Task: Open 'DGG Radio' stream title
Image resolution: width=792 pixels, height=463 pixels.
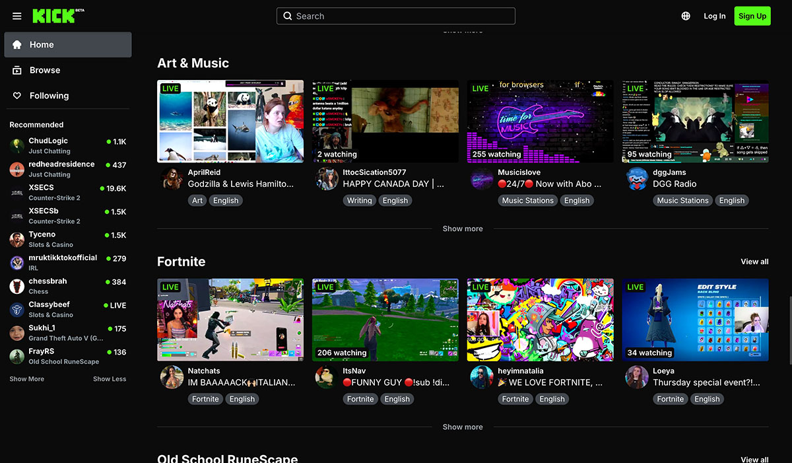Action: [x=675, y=184]
